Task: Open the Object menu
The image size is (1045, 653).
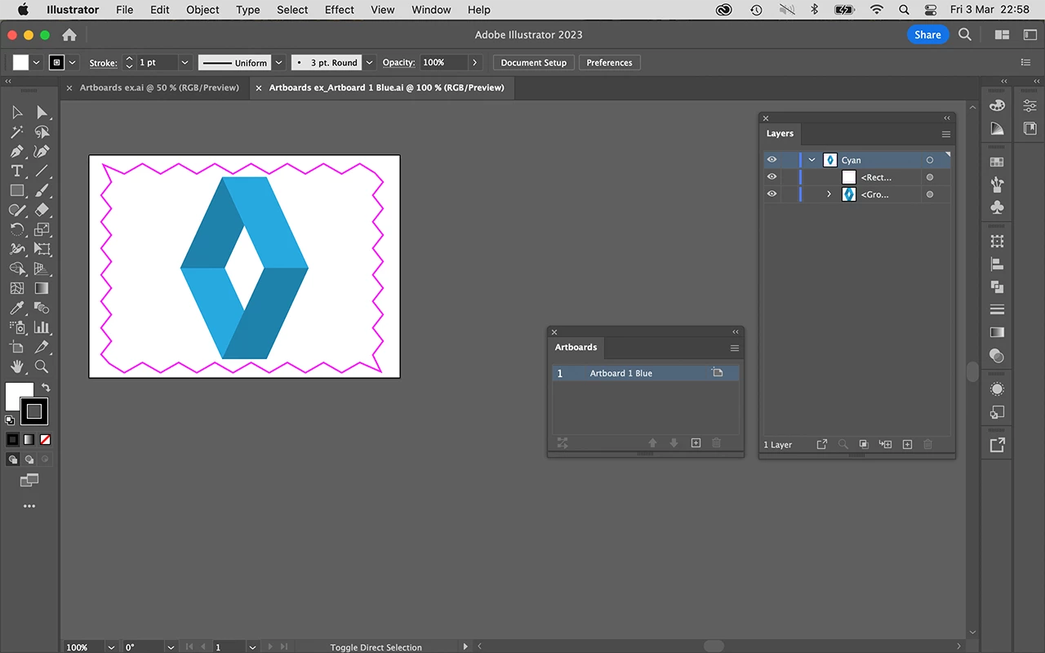Action: pyautogui.click(x=202, y=10)
